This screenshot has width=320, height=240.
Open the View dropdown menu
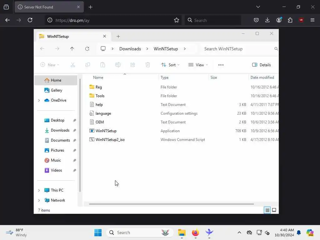pyautogui.click(x=198, y=65)
